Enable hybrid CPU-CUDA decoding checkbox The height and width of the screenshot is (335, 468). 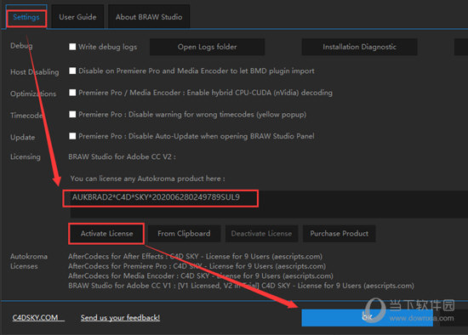72,93
